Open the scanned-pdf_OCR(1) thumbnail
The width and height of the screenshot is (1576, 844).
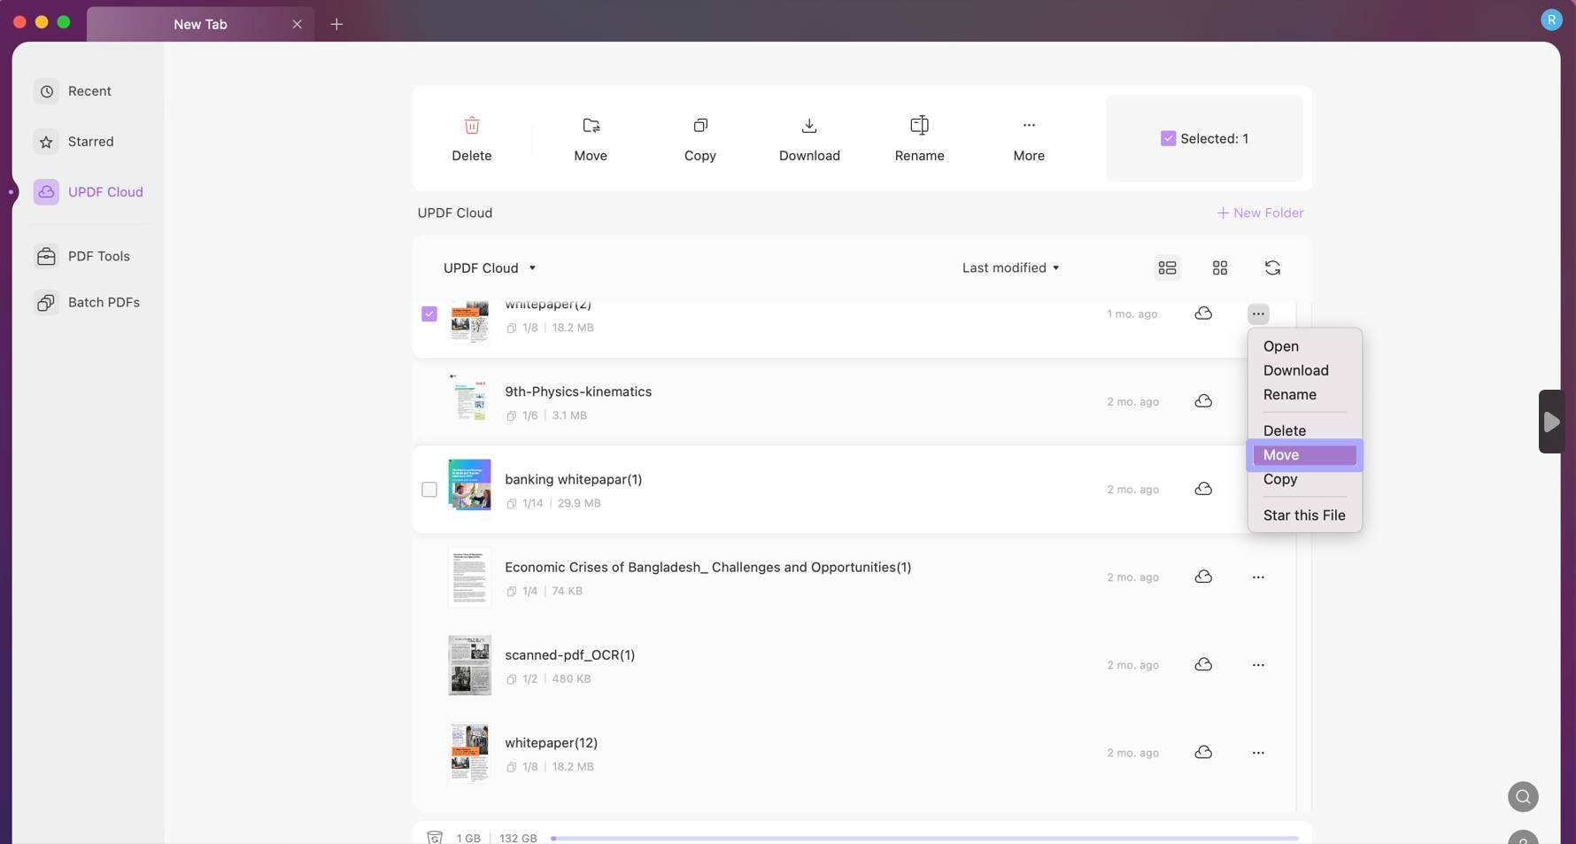(x=469, y=665)
